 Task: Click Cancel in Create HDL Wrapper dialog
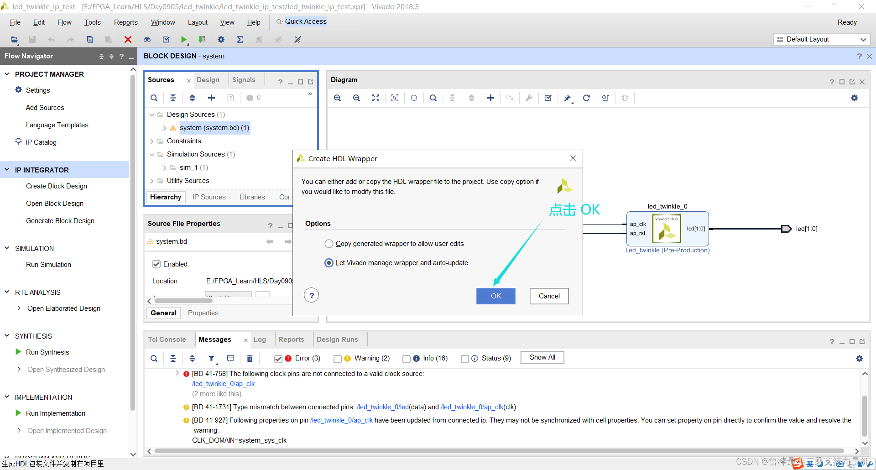(549, 296)
